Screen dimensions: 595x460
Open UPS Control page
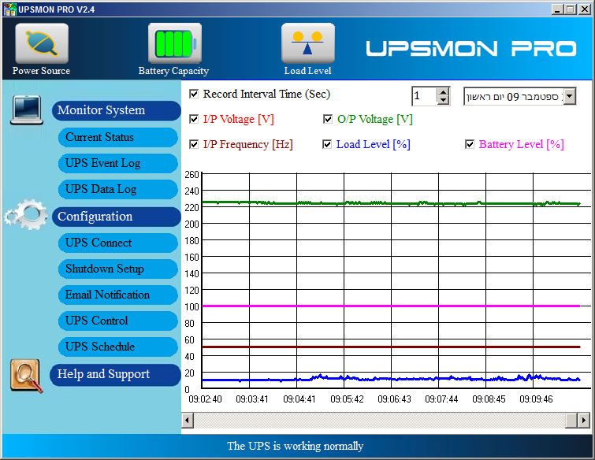[118, 321]
